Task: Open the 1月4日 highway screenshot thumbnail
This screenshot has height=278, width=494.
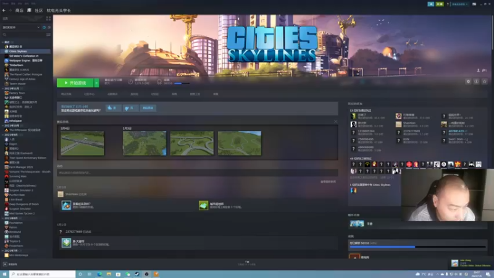Action: tap(82, 143)
